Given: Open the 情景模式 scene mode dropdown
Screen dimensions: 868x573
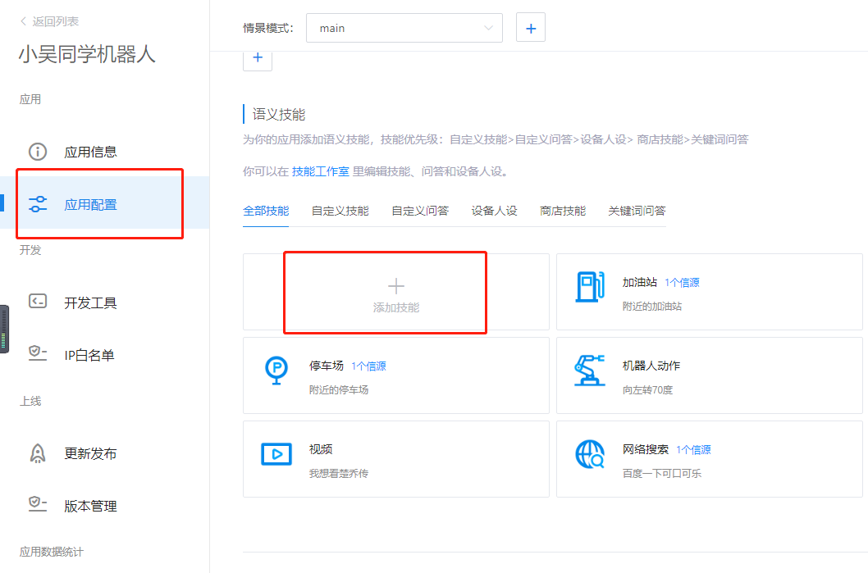Looking at the screenshot, I should click(404, 27).
